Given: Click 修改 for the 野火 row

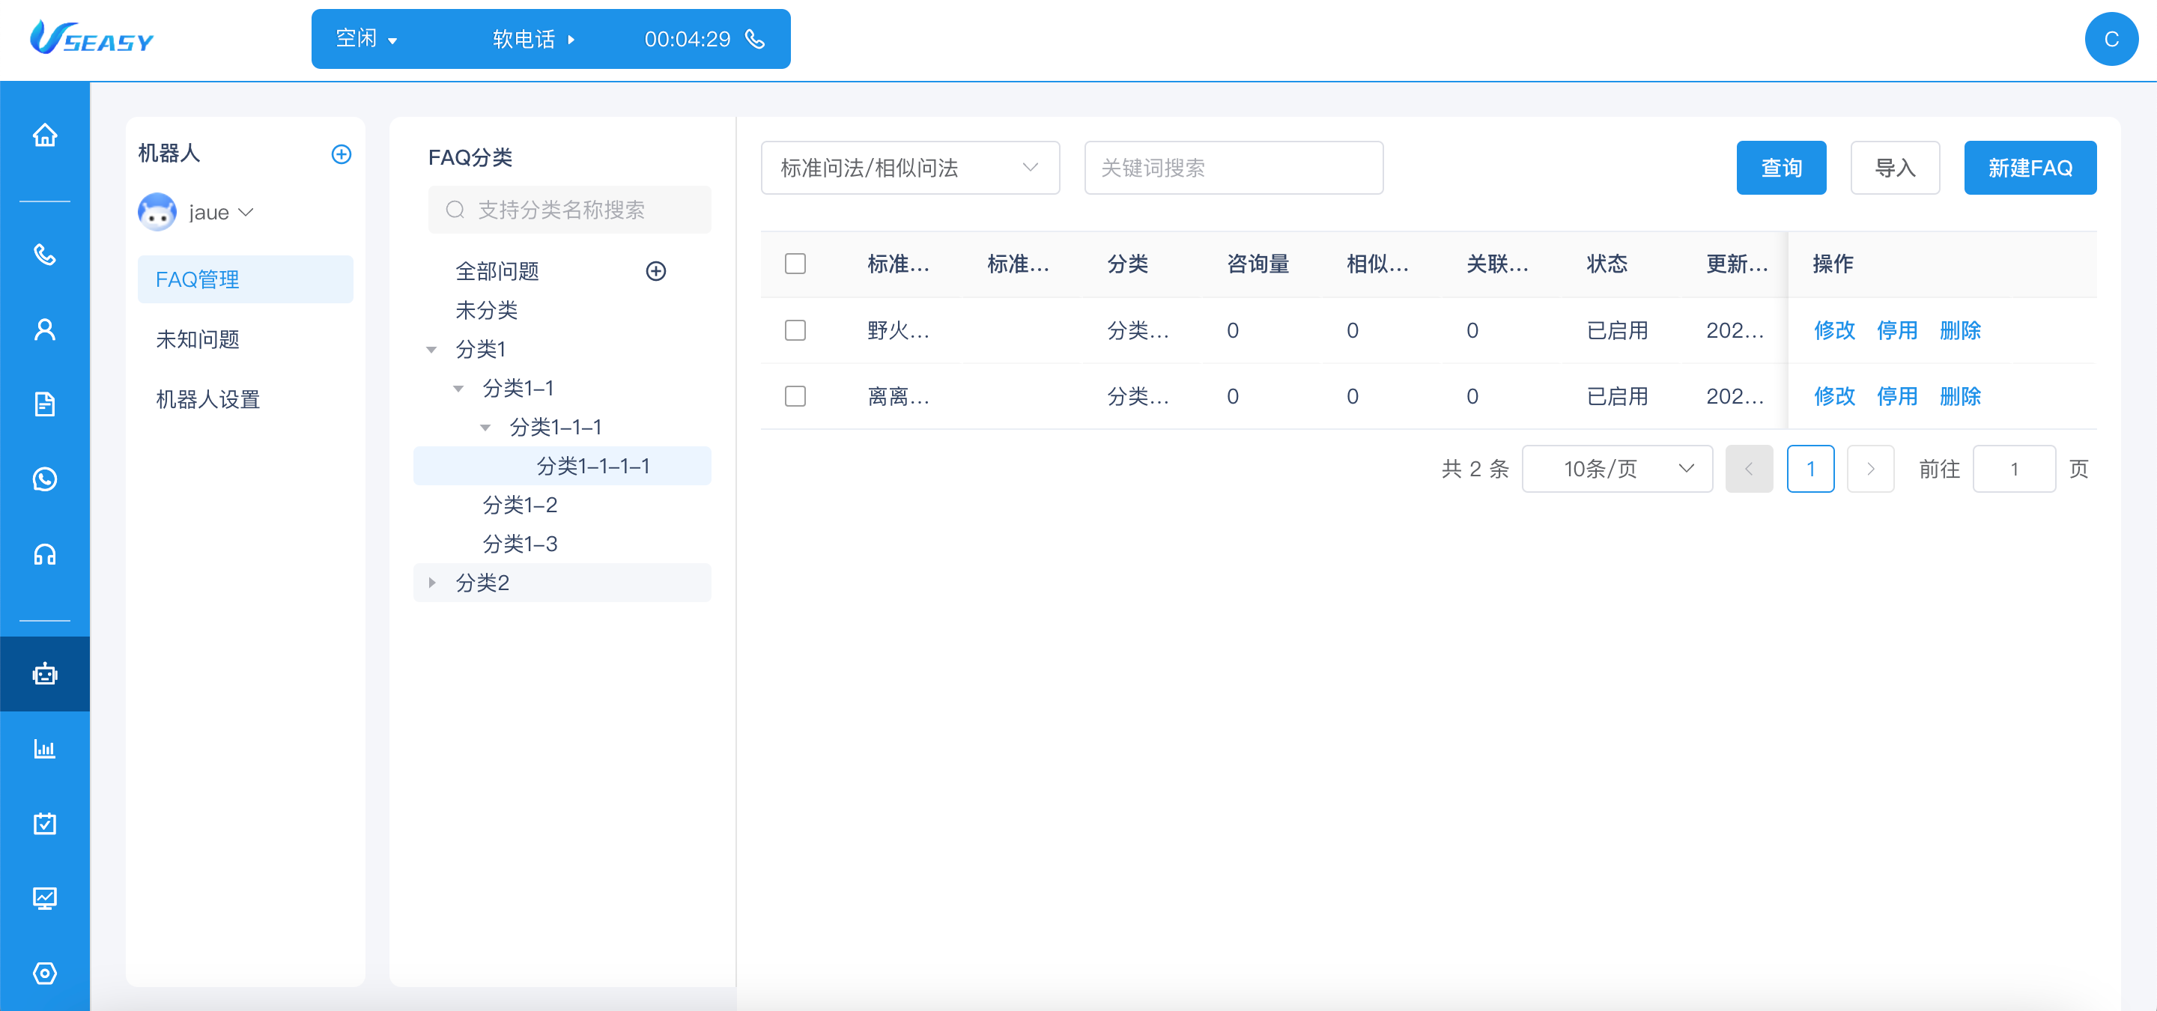Looking at the screenshot, I should click(x=1833, y=330).
